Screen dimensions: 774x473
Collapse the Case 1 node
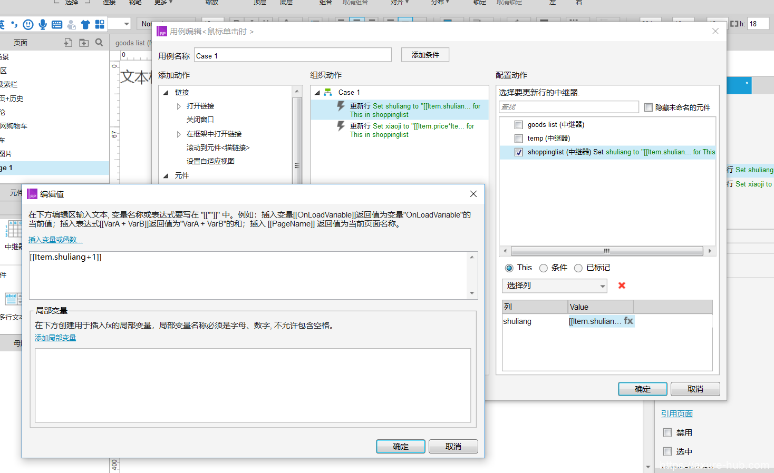click(317, 93)
